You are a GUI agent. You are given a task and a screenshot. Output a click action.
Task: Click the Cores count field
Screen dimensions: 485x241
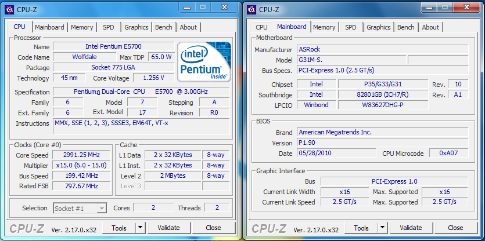tap(153, 207)
